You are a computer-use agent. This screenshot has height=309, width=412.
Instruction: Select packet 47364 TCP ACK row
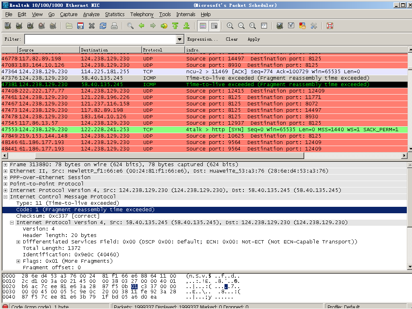click(x=205, y=72)
